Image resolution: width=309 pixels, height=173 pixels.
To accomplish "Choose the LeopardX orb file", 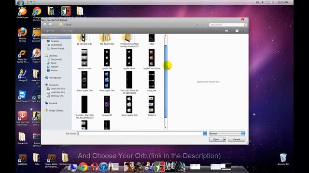I will pyautogui.click(x=107, y=104).
